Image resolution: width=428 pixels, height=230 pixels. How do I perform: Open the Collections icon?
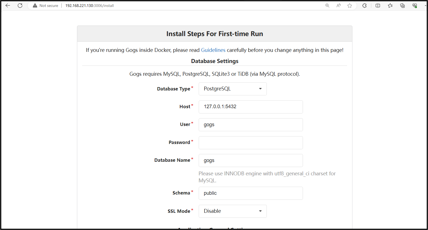pos(402,6)
